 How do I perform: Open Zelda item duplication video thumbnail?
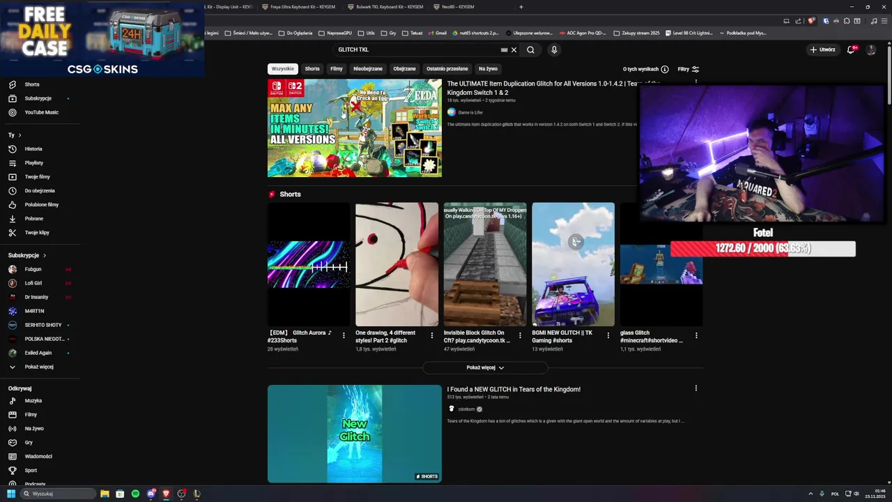click(355, 128)
